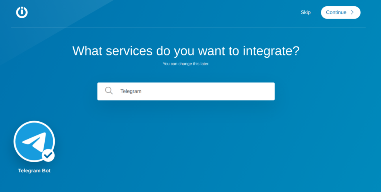Click the magnifier search icon

click(109, 91)
